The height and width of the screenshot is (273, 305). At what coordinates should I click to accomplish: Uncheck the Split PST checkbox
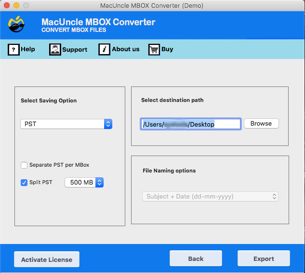click(x=24, y=183)
